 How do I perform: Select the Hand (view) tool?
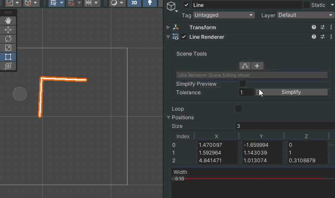(x=8, y=21)
